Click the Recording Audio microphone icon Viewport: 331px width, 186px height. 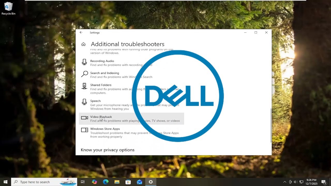pyautogui.click(x=84, y=62)
